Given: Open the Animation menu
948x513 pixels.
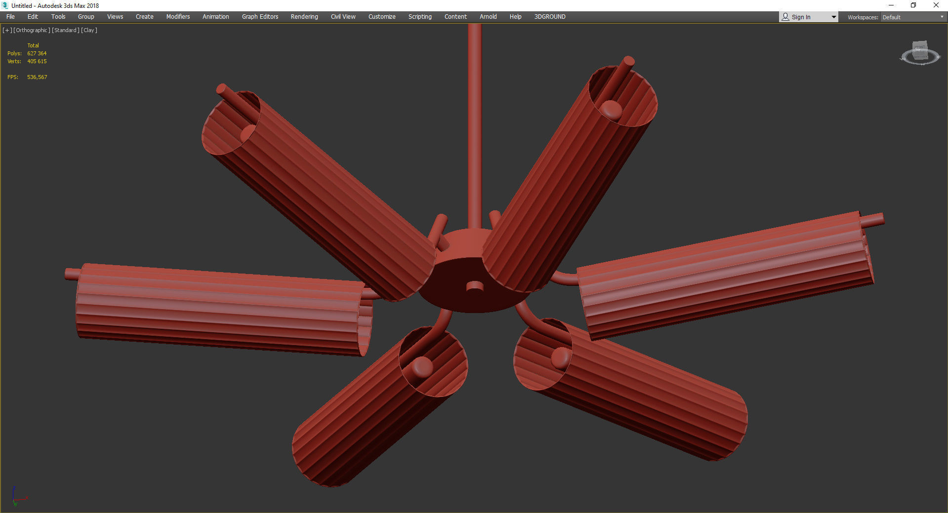Looking at the screenshot, I should coord(216,17).
